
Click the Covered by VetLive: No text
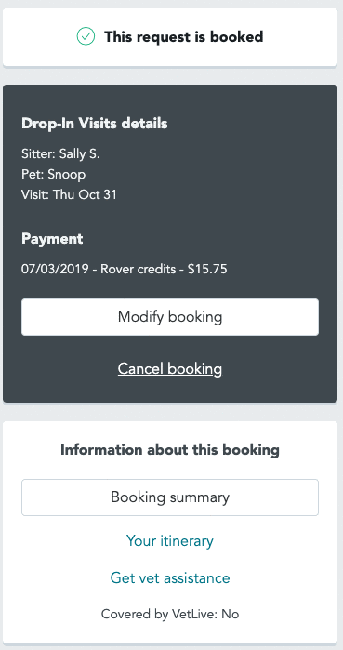(170, 614)
